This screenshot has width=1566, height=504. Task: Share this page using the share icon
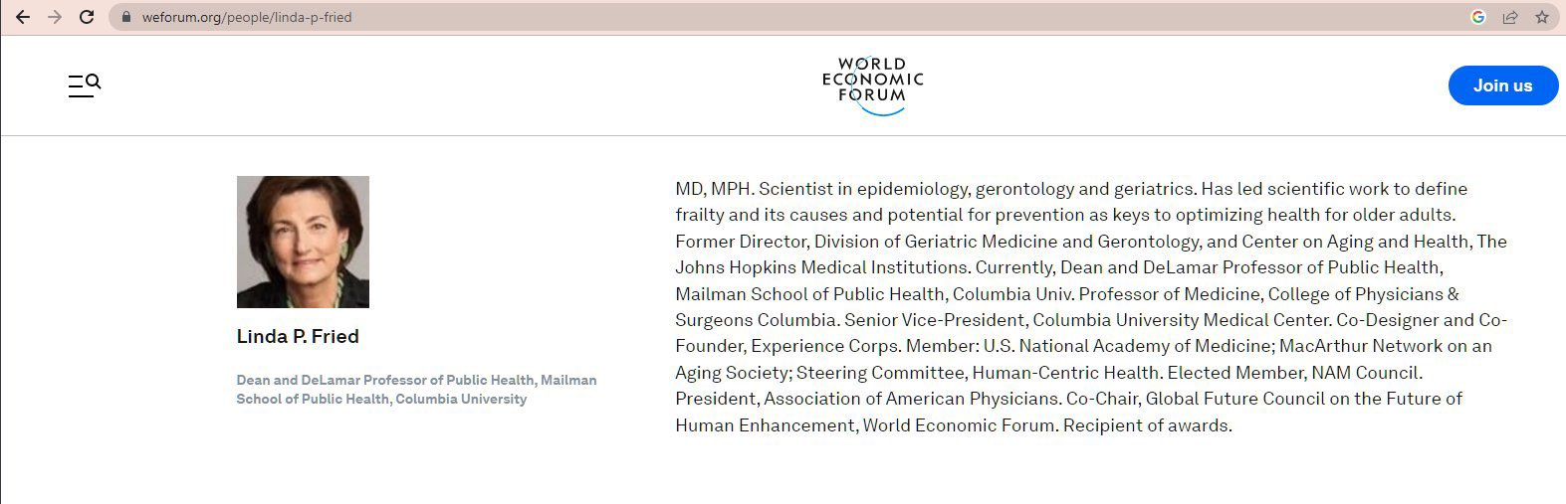[x=1510, y=17]
